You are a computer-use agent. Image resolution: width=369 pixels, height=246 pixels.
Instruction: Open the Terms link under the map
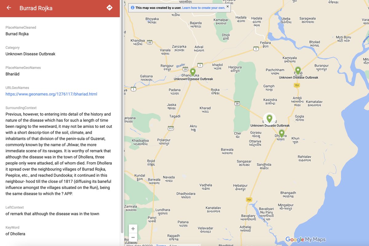pos(161,245)
